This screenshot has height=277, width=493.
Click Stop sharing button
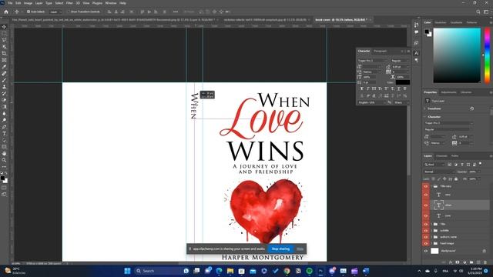coord(280,249)
